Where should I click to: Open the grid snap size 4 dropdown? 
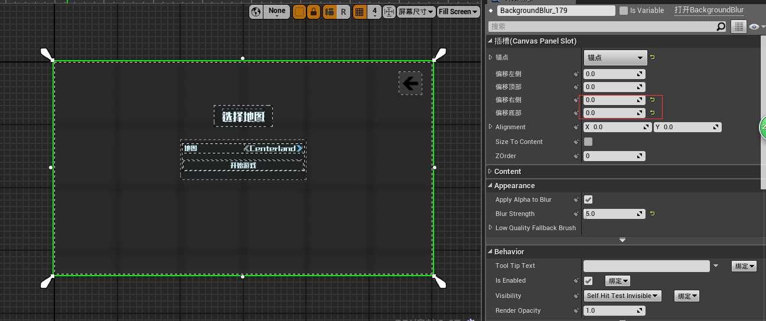375,12
